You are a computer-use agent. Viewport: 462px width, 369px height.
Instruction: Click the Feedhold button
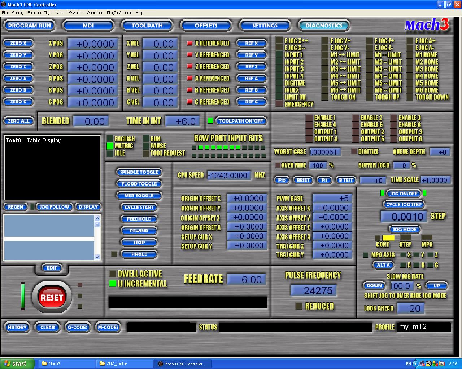point(139,219)
